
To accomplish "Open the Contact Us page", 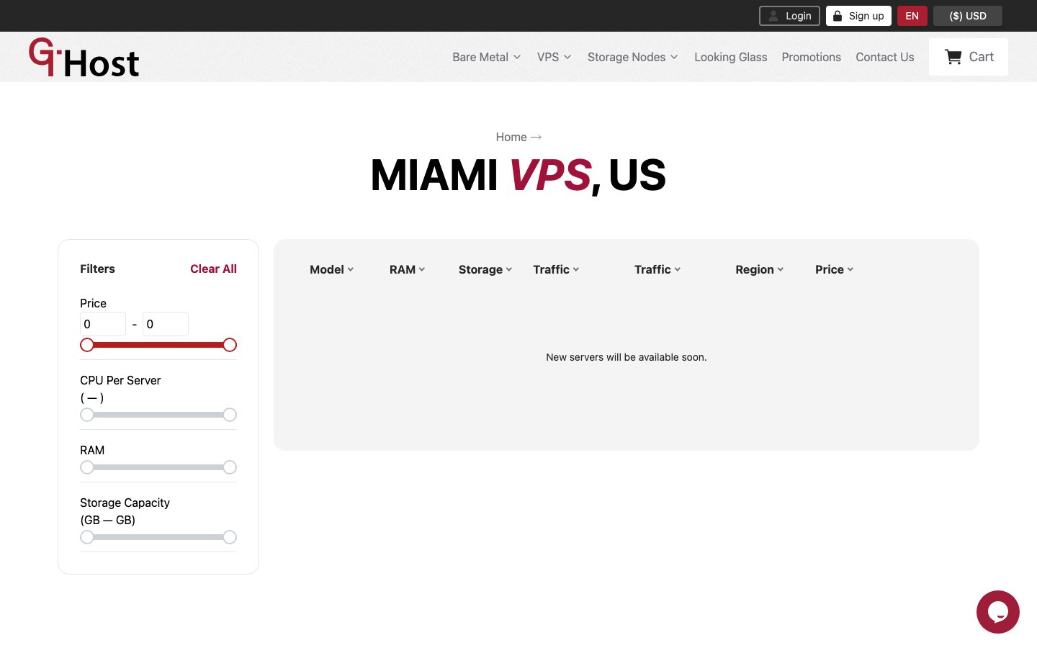I will [x=885, y=57].
